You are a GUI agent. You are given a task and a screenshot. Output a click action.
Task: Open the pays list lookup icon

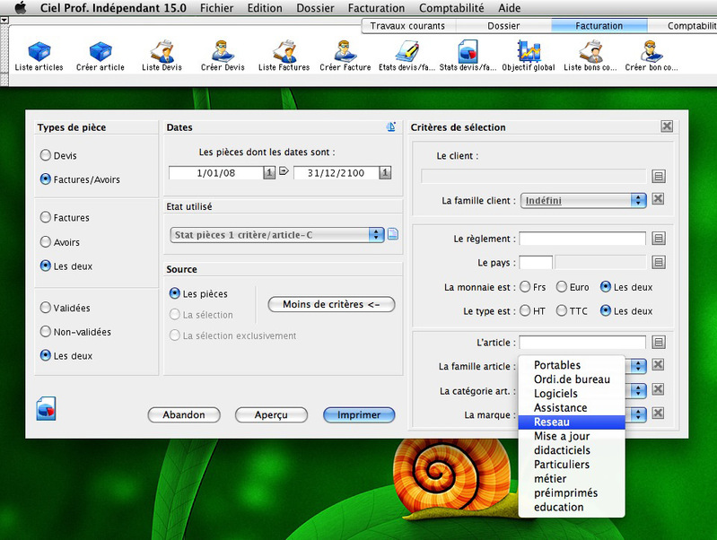[659, 263]
